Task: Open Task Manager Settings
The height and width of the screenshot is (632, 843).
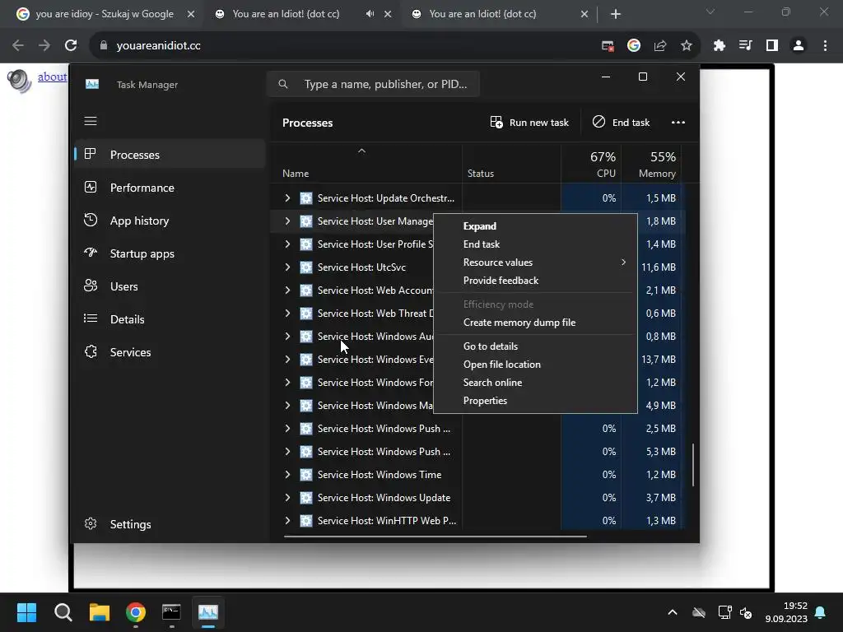Action: point(170,524)
